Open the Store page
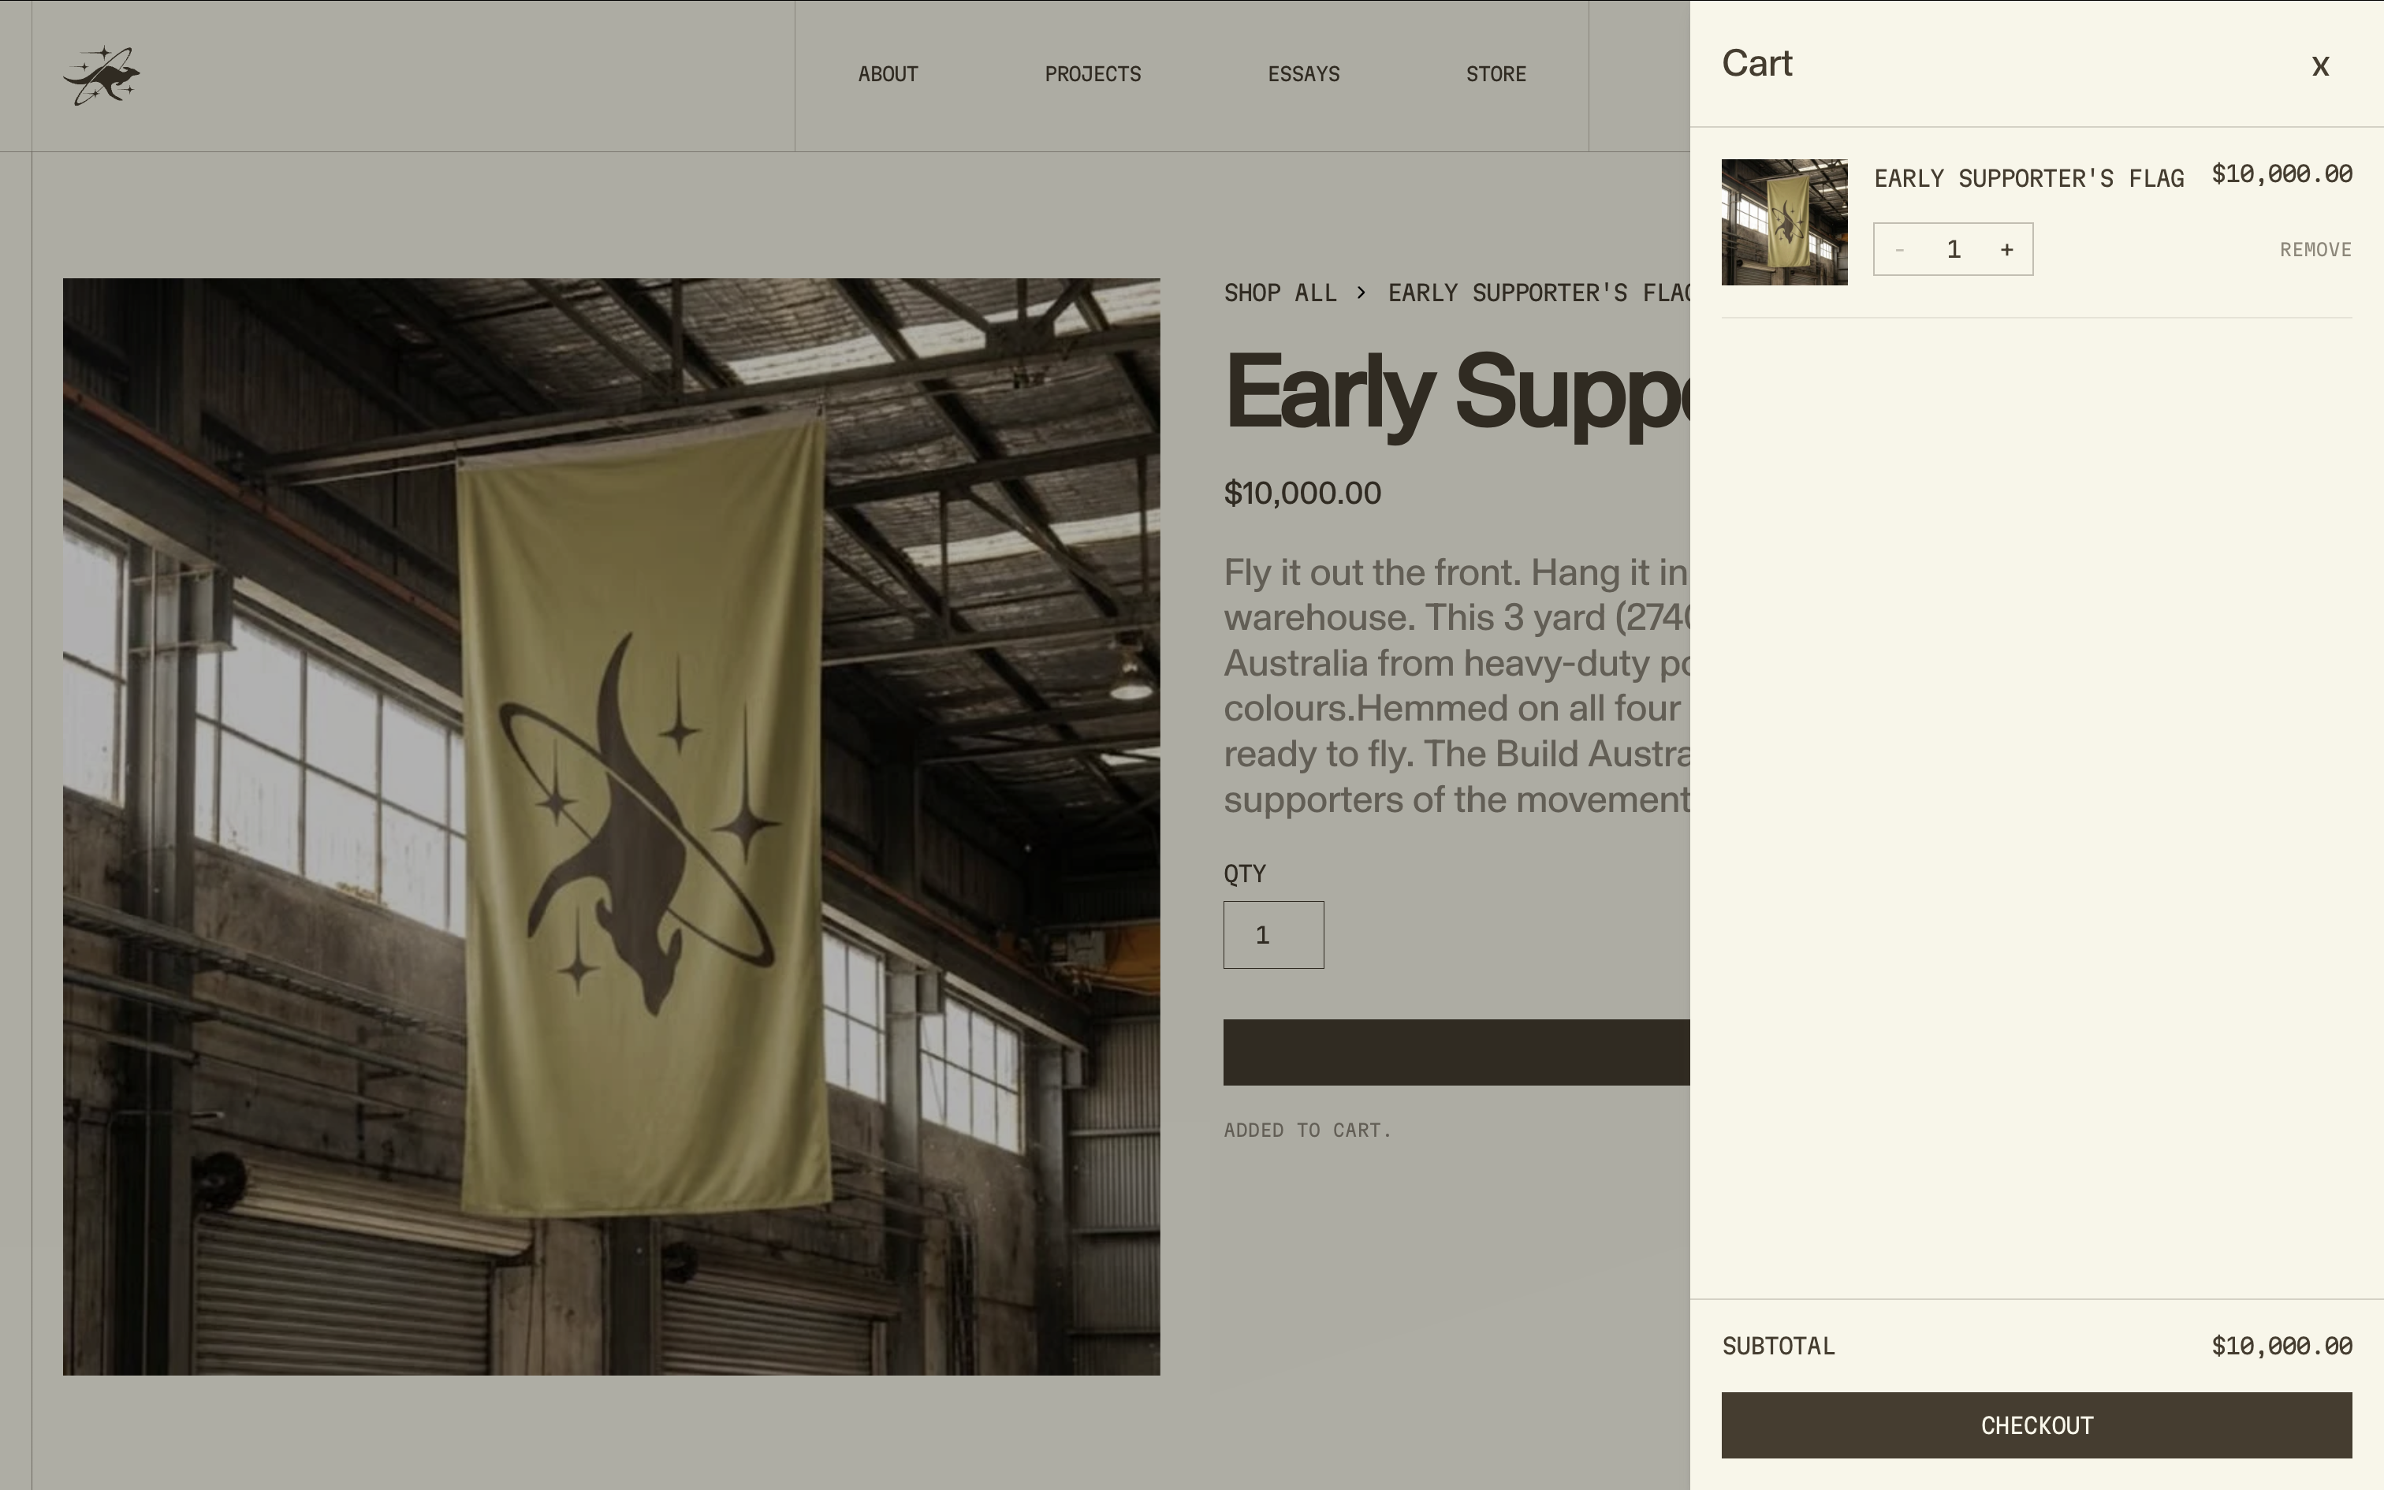The image size is (2384, 1490). (x=1496, y=74)
